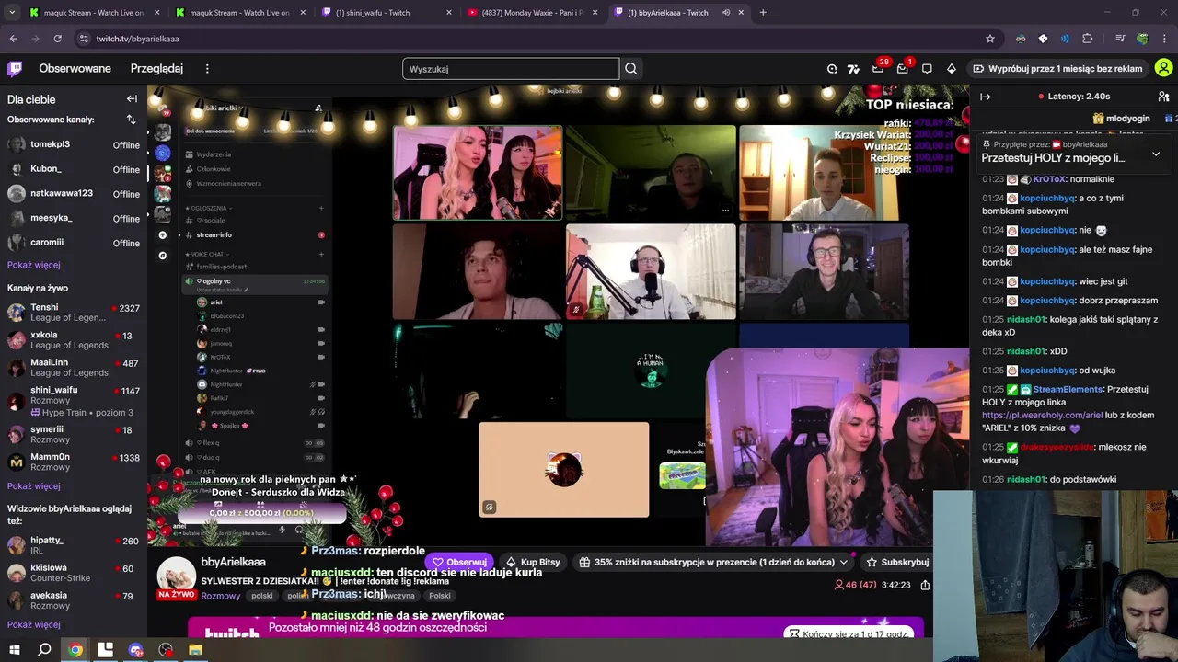The image size is (1178, 662).
Task: Open caromiii channel in sidebar
Action: point(74,243)
